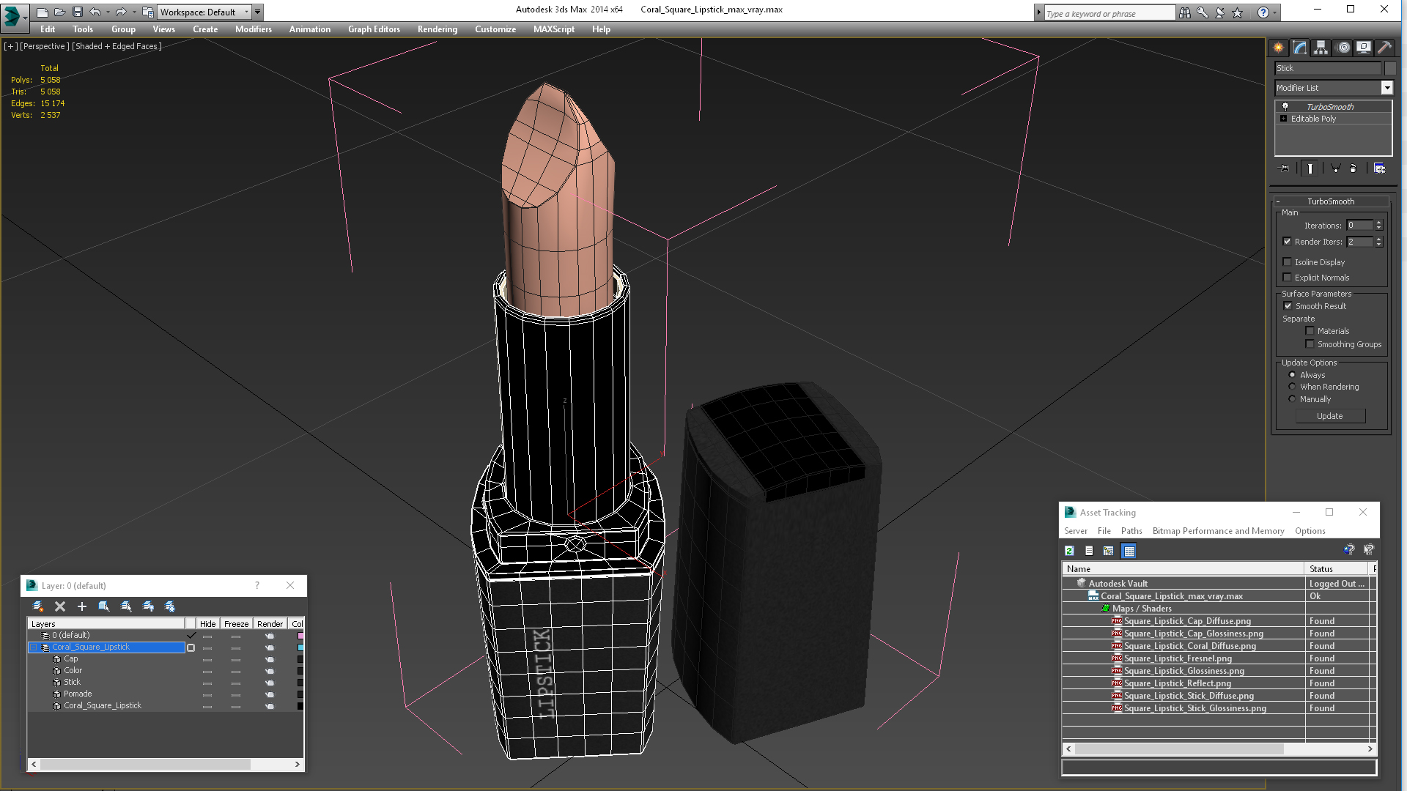
Task: Click the Save File toolbar icon
Action: click(x=78, y=12)
